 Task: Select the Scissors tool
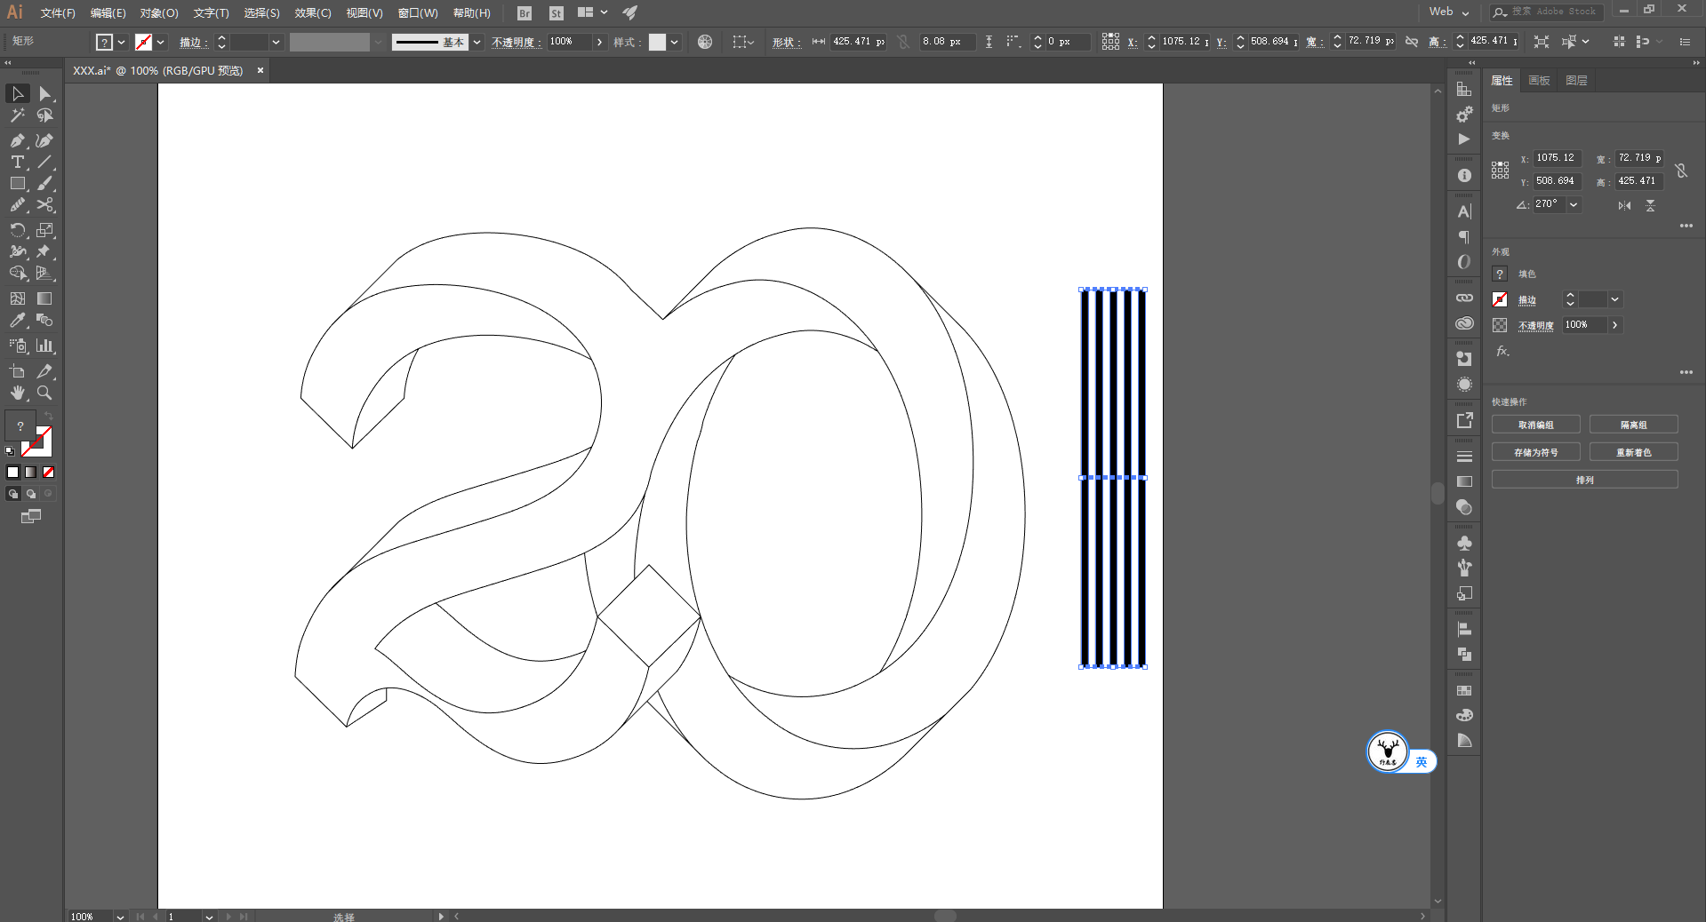point(44,204)
